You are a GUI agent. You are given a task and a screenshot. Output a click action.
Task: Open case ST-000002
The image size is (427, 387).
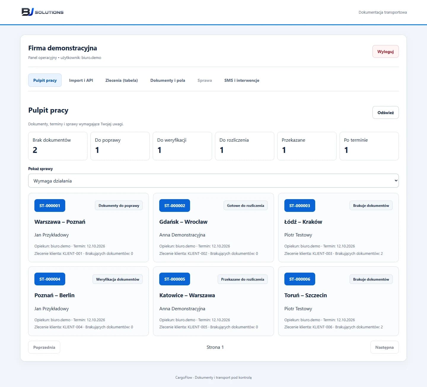pyautogui.click(x=175, y=206)
